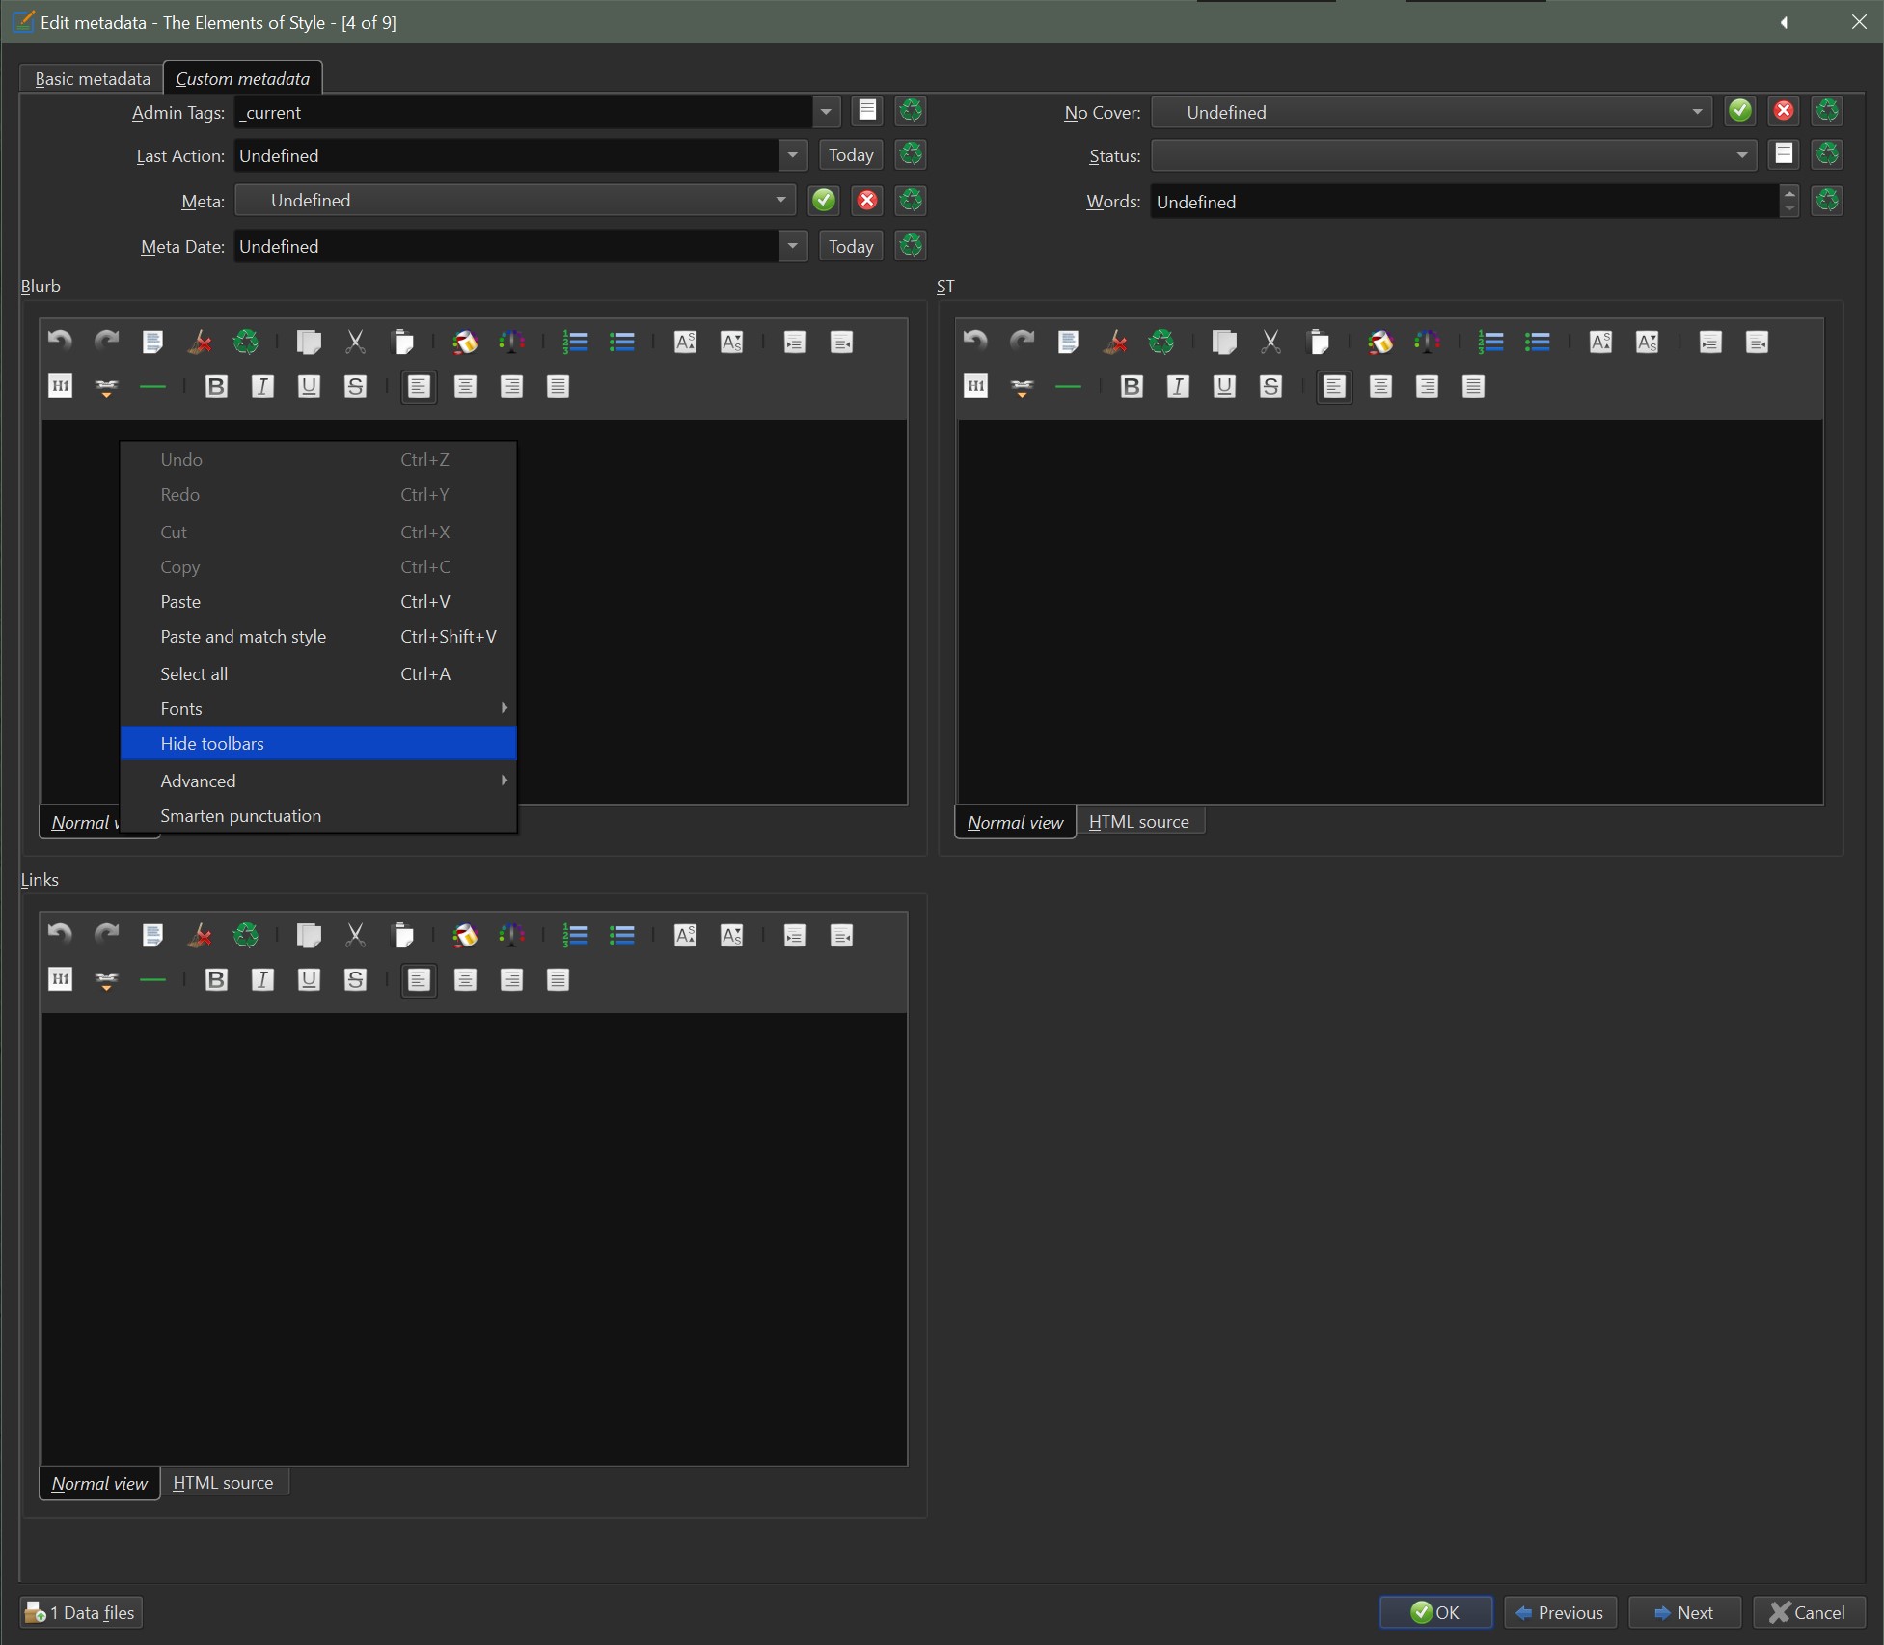This screenshot has width=1884, height=1645.
Task: Click superscript icon in Links toolbar
Action: [685, 936]
